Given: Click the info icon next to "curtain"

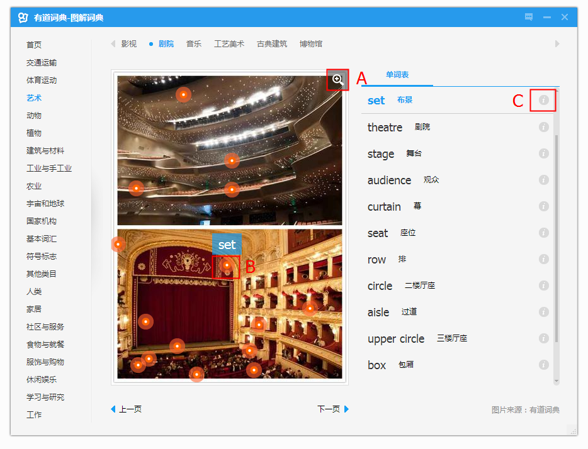Looking at the screenshot, I should 543,206.
